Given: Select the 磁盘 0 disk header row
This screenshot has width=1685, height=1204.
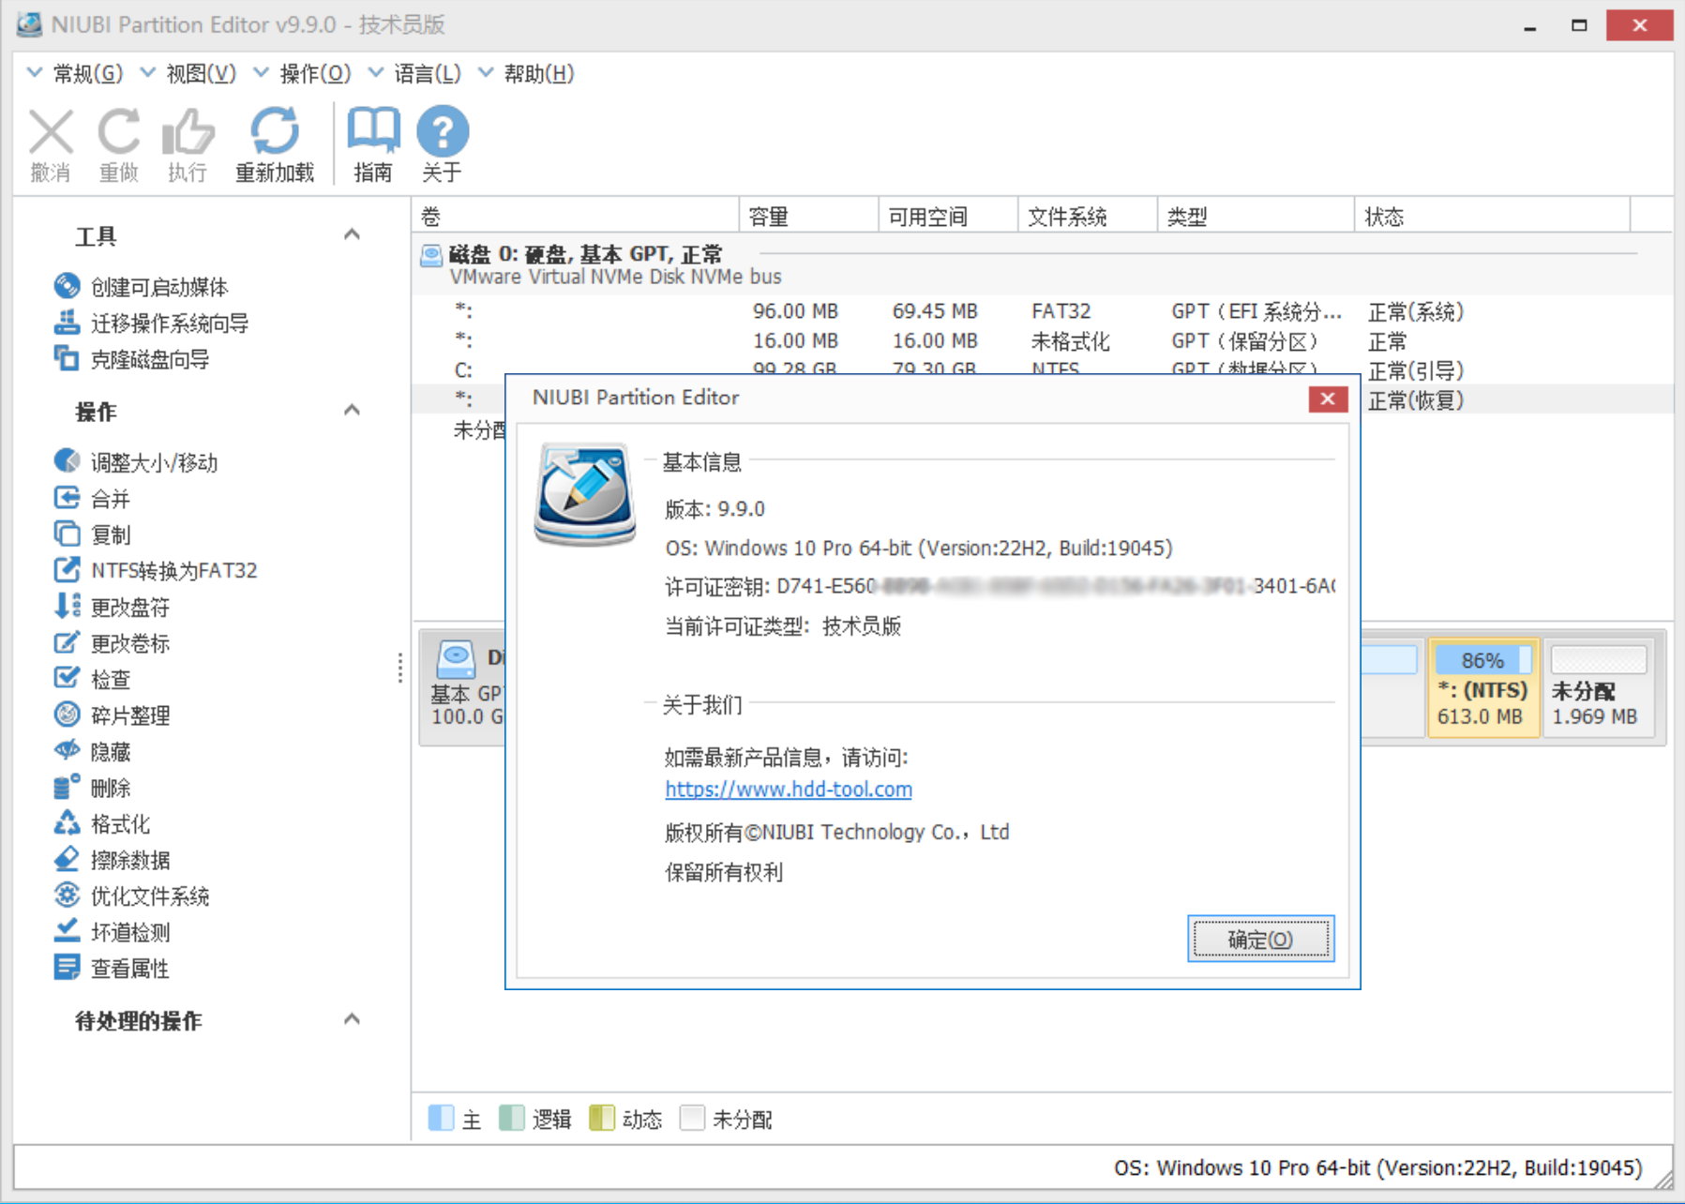Looking at the screenshot, I should pos(1042,264).
